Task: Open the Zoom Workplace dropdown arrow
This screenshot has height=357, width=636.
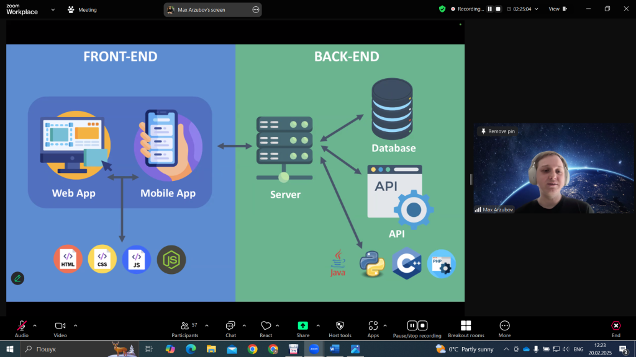Action: (53, 10)
